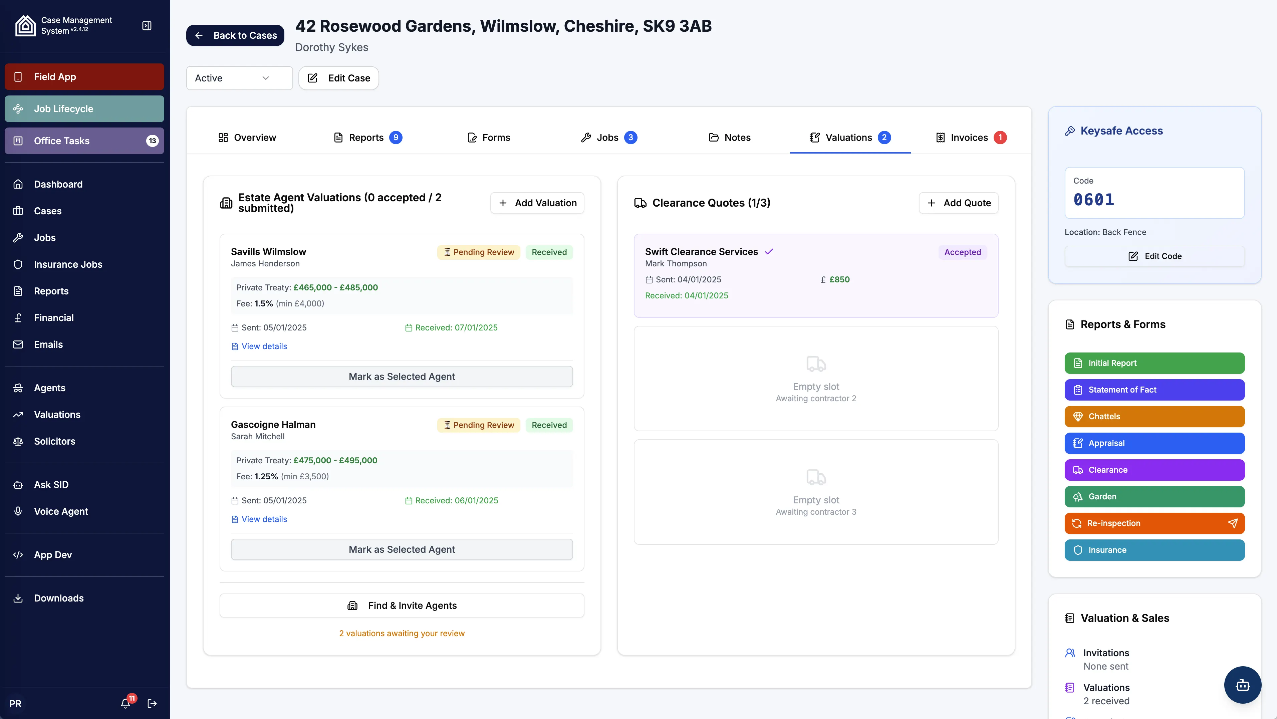1277x719 pixels.
Task: Open View details for Savills Wilmslow
Action: pyautogui.click(x=259, y=346)
